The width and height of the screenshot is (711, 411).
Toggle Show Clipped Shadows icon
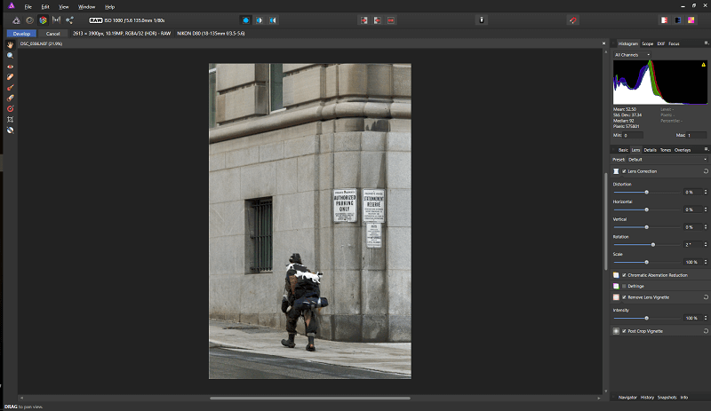[x=678, y=20]
